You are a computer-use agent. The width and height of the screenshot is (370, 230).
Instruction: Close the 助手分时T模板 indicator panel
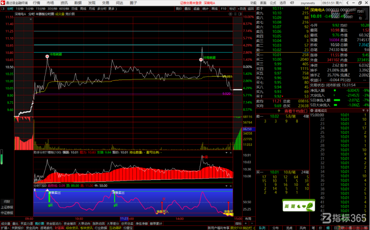coord(231,153)
